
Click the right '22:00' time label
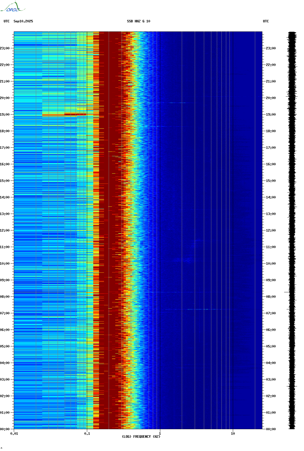point(271,65)
